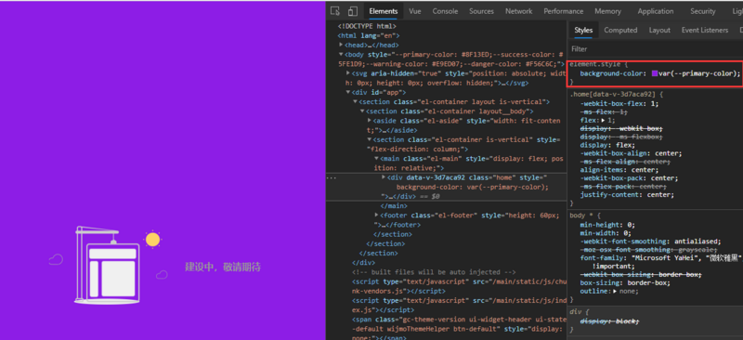Expand the head element node
This screenshot has width=743, height=340.
[x=341, y=45]
